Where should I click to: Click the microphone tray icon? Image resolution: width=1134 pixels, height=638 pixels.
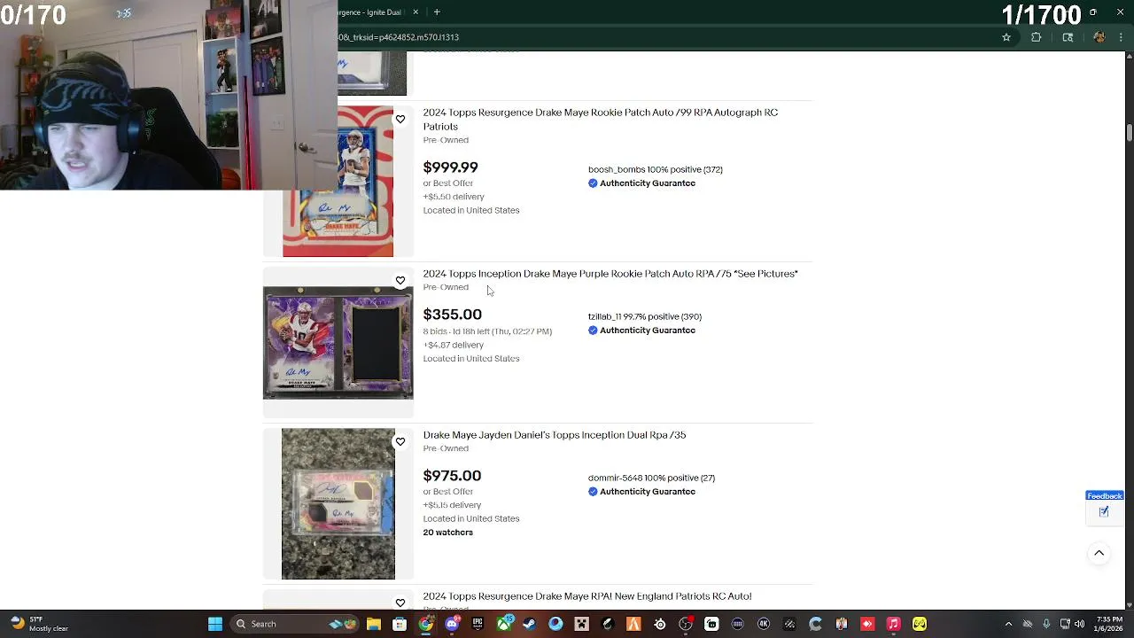tap(1046, 624)
